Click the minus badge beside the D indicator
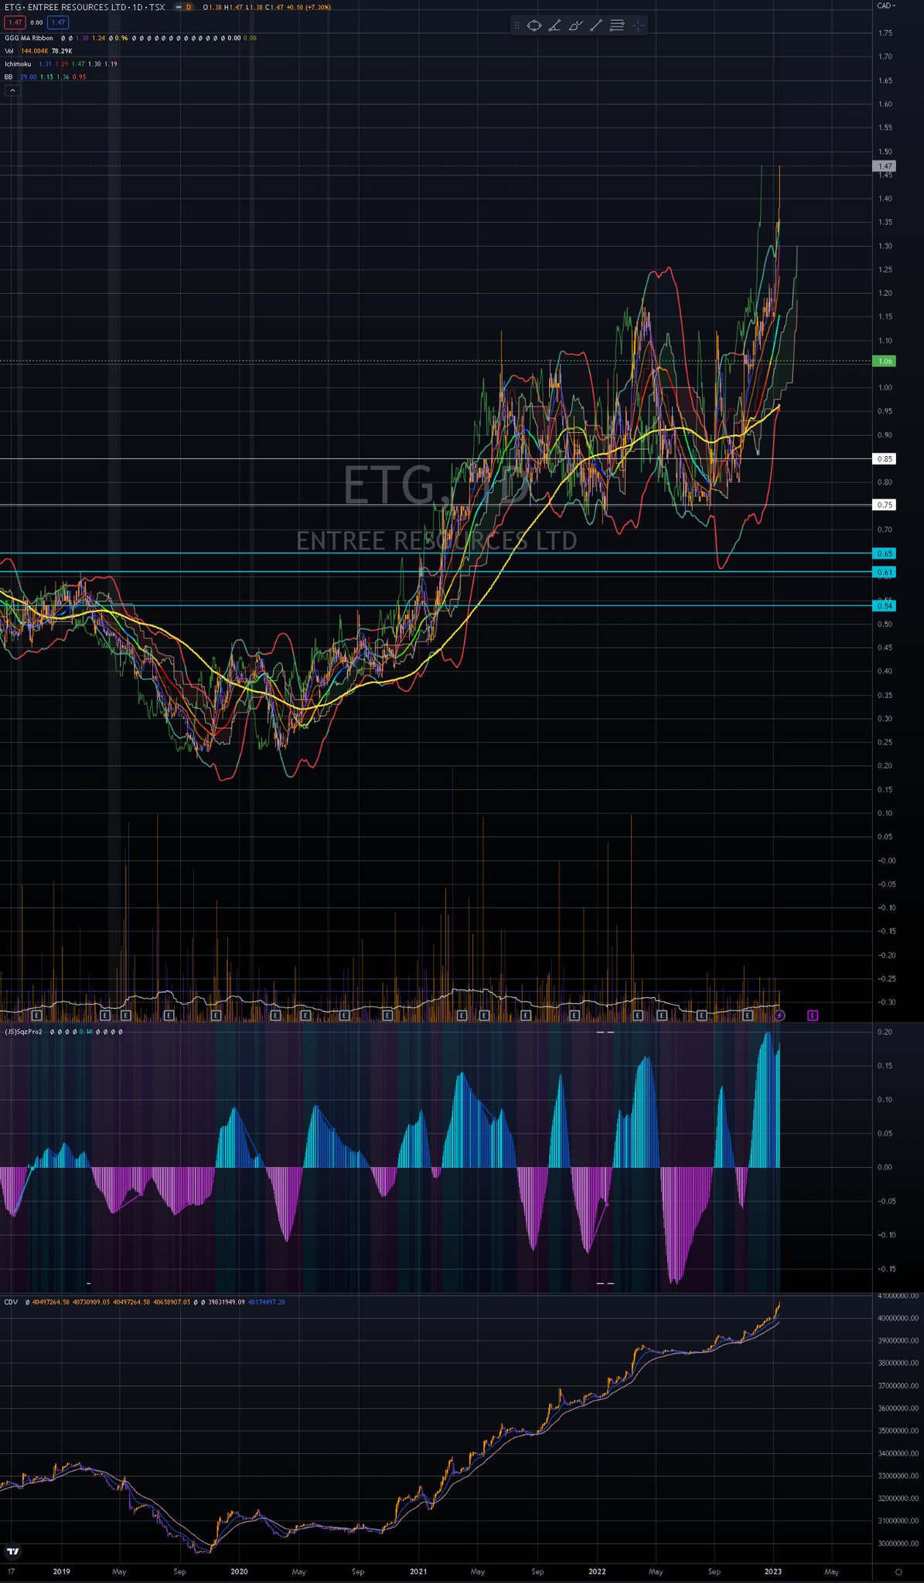Viewport: 924px width, 1583px height. point(178,7)
